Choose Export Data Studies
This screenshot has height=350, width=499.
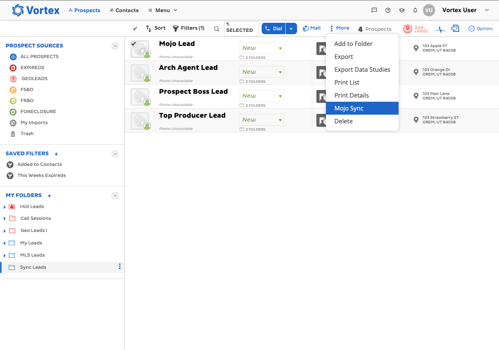362,69
